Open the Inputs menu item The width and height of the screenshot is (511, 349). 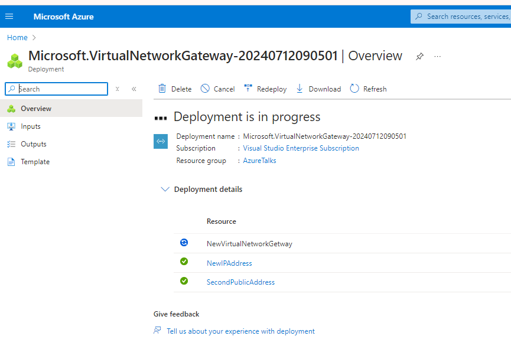[x=71, y=126]
